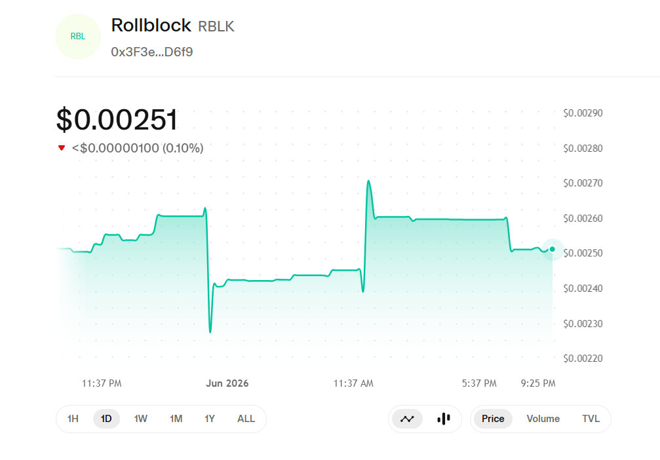This screenshot has height=460, width=660.
Task: Click the RBL token logo circle
Action: click(x=78, y=37)
